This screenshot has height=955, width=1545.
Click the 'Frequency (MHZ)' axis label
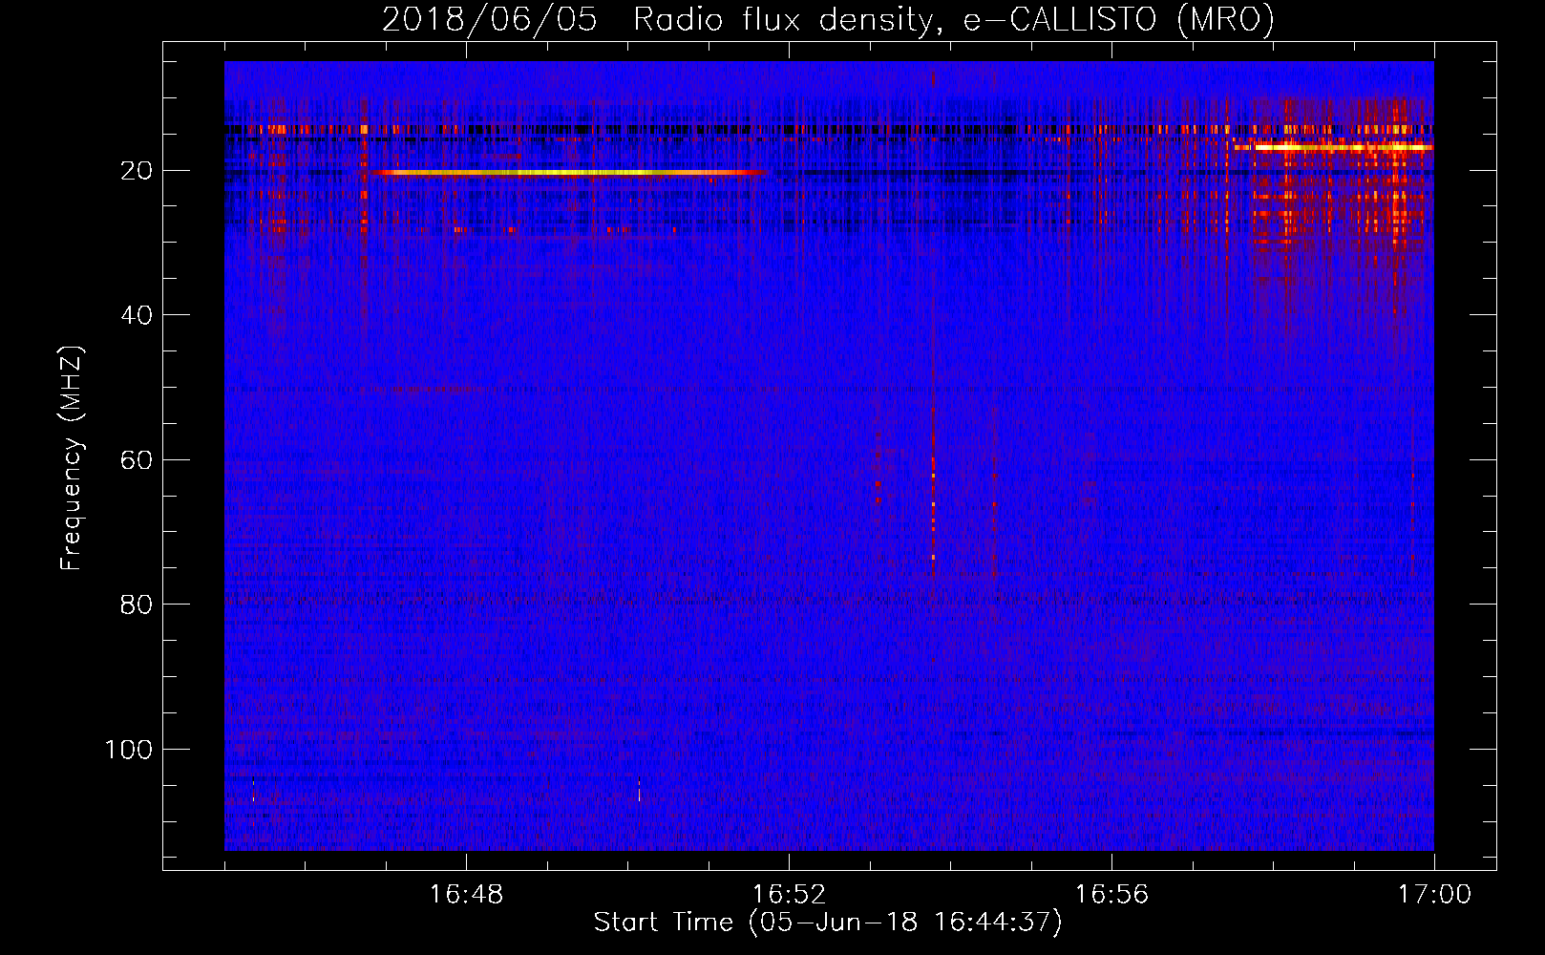point(72,458)
